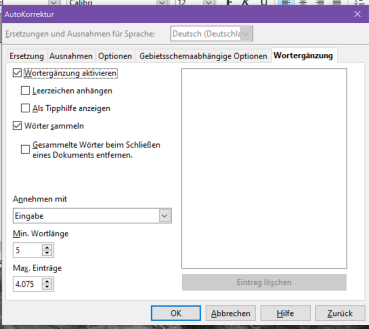Select the center alignment toolbar icon
The width and height of the screenshot is (369, 329).
pos(302,2)
